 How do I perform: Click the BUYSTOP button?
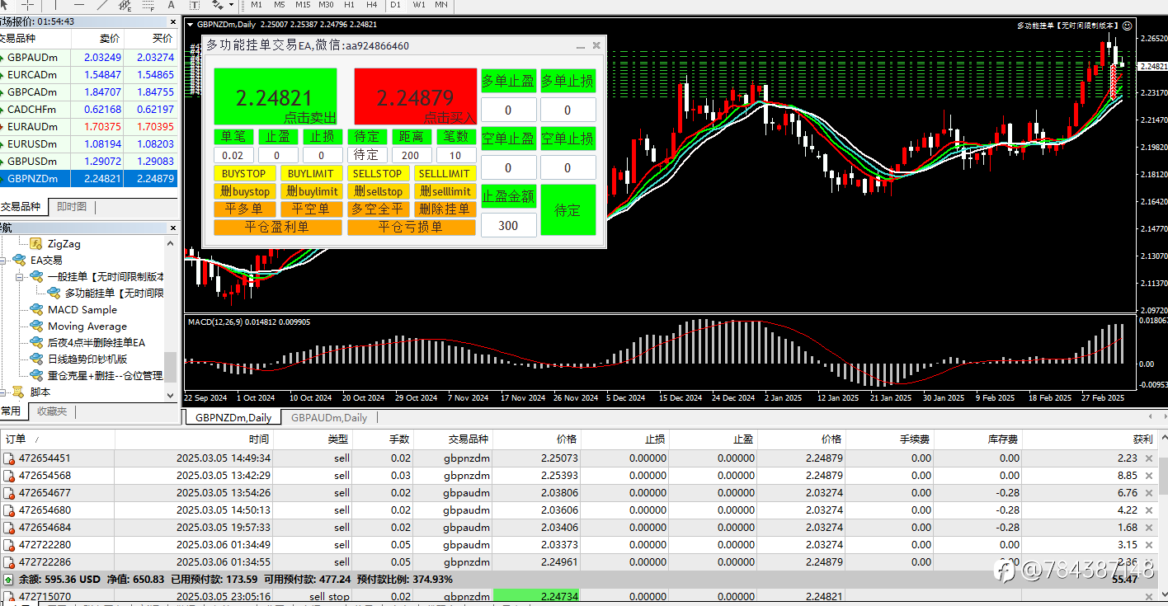244,174
